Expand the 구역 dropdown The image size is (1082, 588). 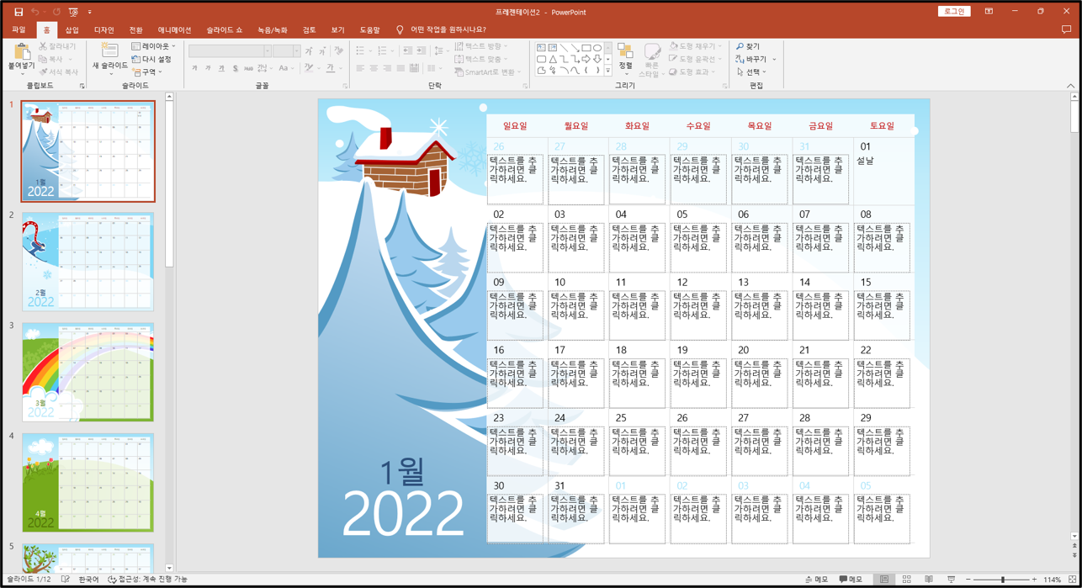click(x=147, y=72)
